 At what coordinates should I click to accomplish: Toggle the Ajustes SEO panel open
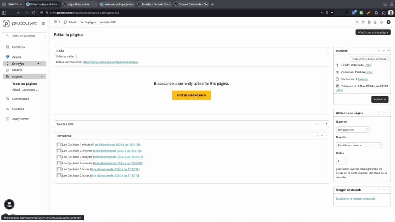pyautogui.click(x=326, y=124)
